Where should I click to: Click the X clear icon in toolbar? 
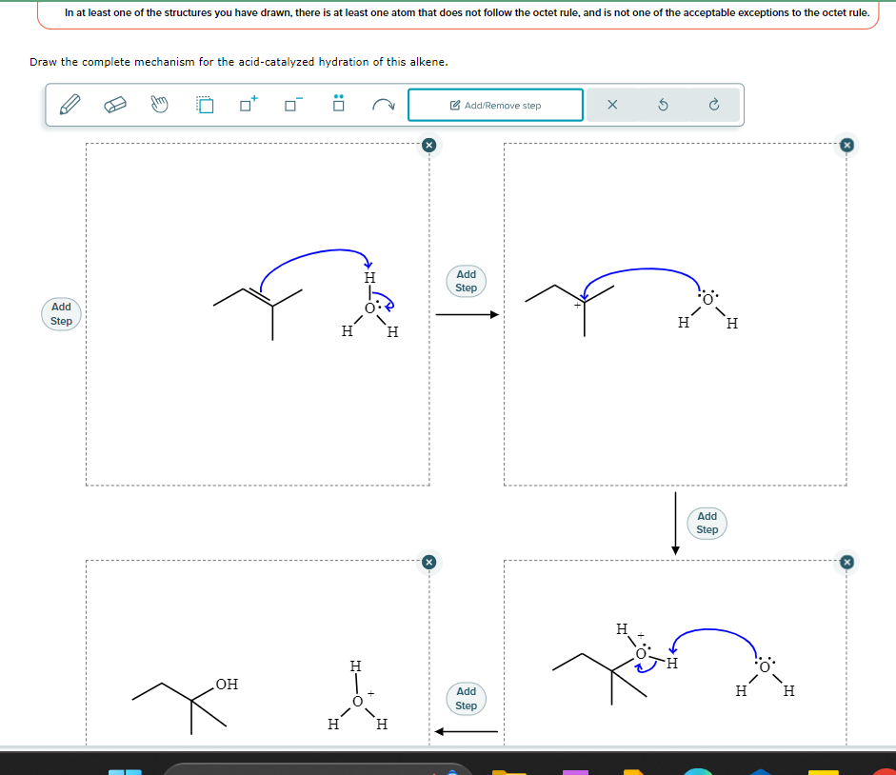pos(612,105)
